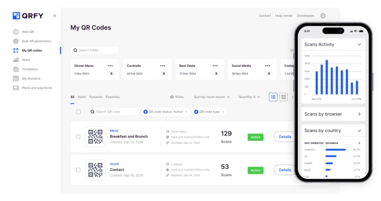Screen dimensions: 381x201
Task: Click the plus icon on QR code status filter
Action: coord(145,112)
